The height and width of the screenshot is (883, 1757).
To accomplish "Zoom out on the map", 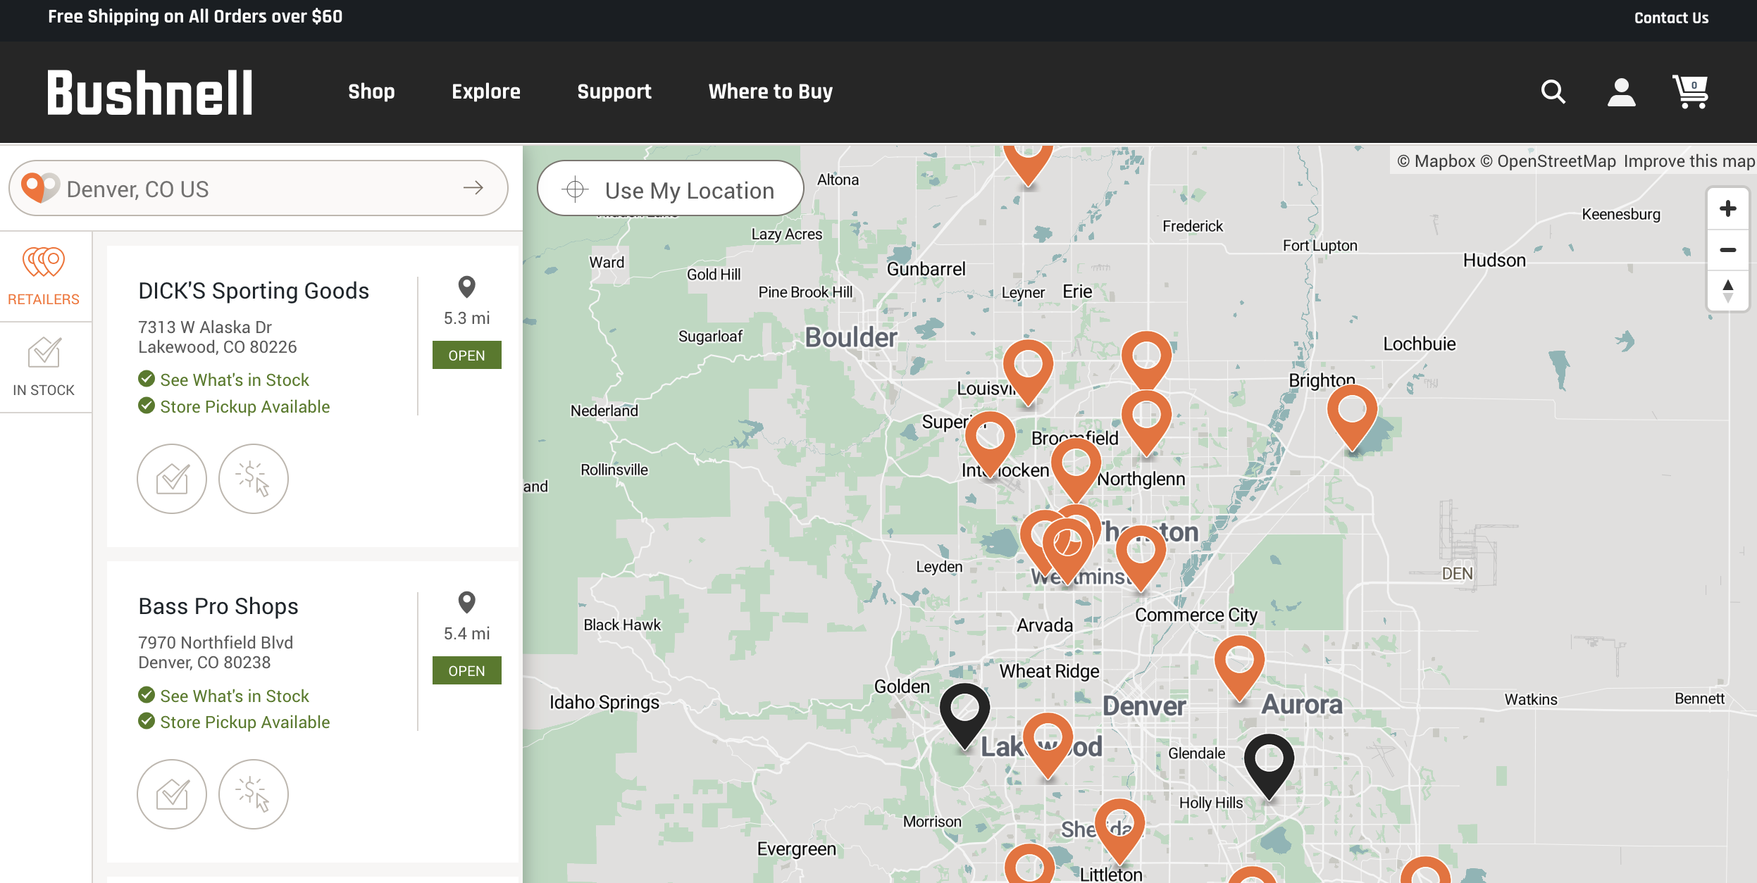I will pos(1727,250).
